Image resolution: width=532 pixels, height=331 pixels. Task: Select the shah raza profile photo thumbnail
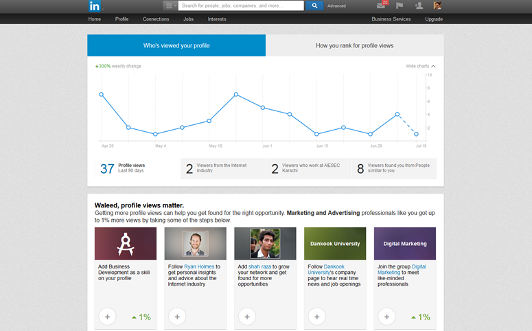click(265, 243)
